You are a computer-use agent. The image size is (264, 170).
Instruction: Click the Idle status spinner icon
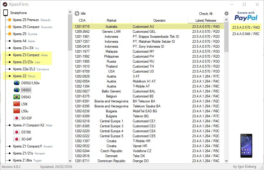point(77,13)
